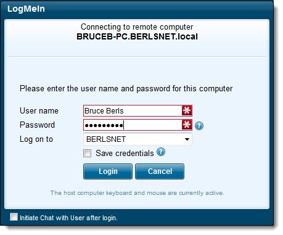Enable the Save credentials checkbox
283x235 pixels.
(x=87, y=153)
